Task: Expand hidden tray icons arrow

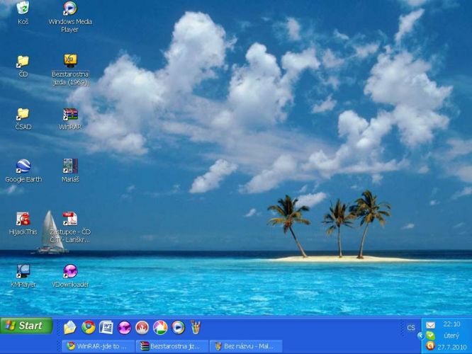Action: pos(420,336)
